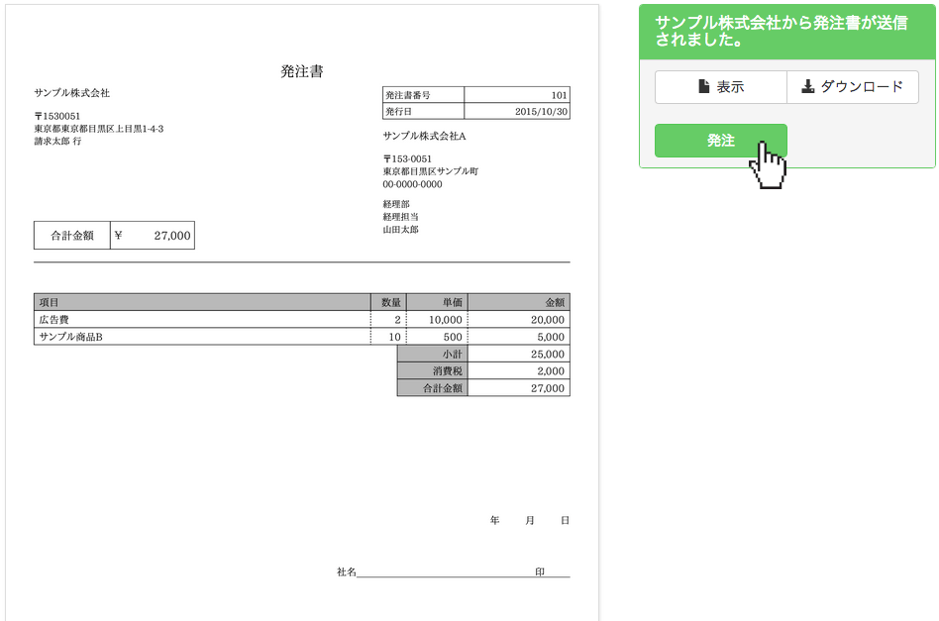
Task: Click postal code 〒1530051
Action: point(57,116)
